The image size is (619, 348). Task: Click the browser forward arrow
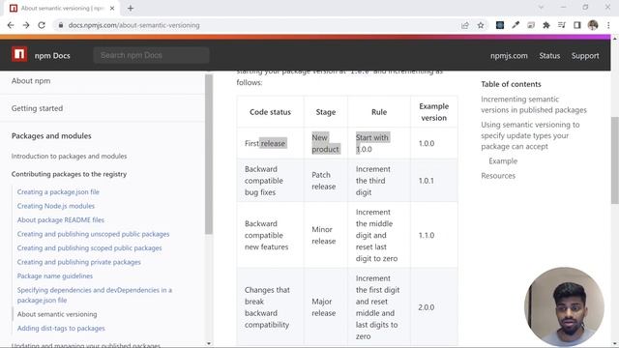click(x=26, y=25)
